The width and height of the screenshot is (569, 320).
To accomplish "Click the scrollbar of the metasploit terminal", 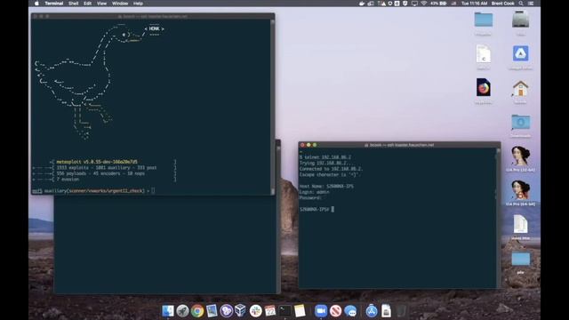I will coord(273,107).
